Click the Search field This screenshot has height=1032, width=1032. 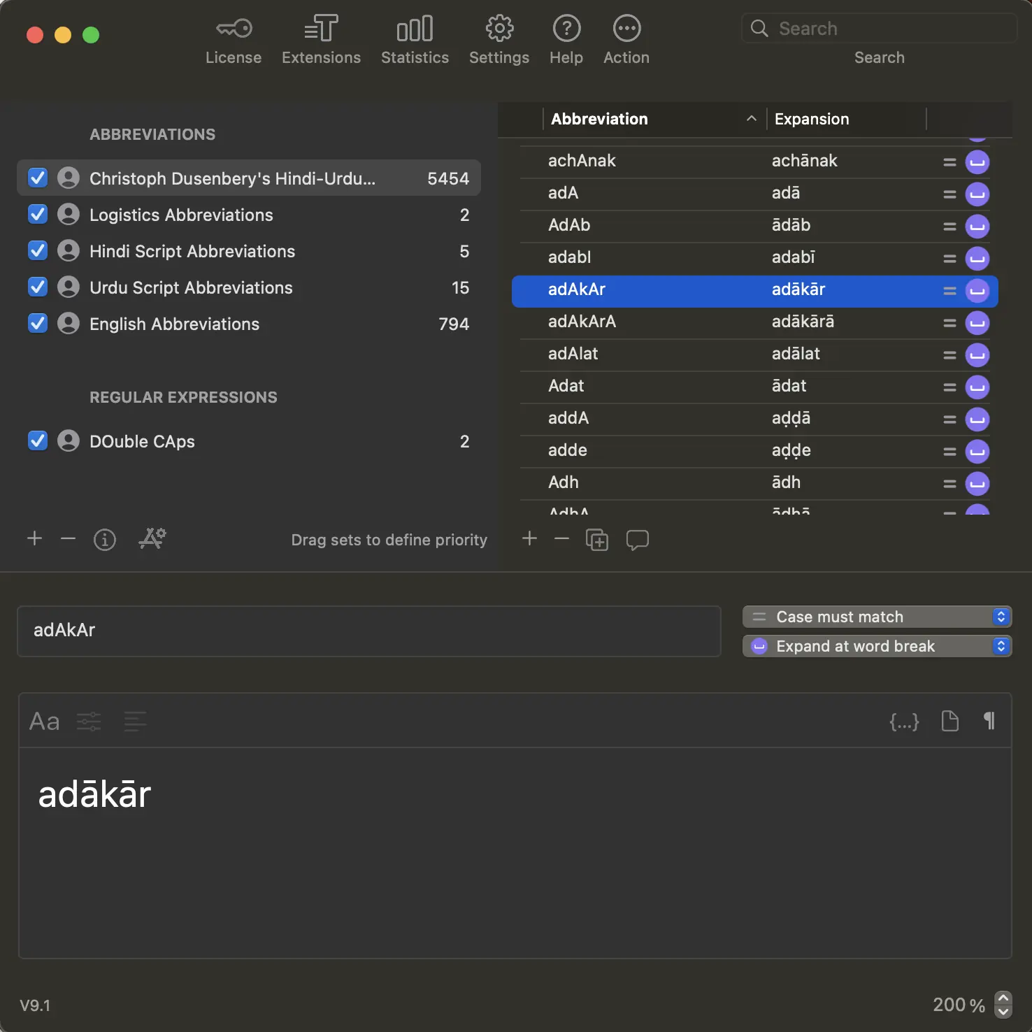pos(879,29)
